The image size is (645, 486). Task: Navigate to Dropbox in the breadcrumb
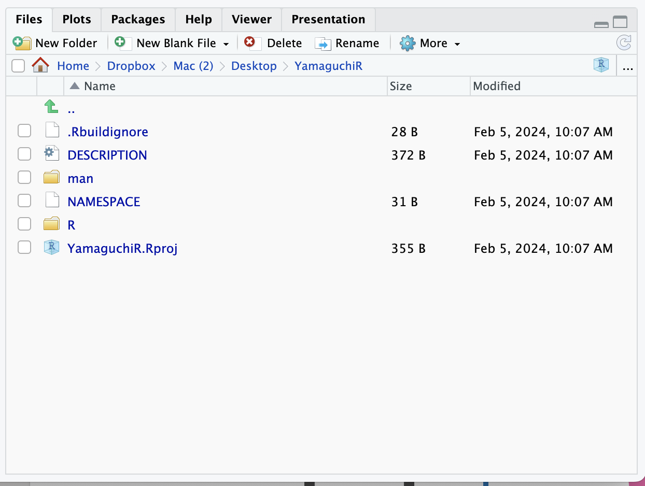(x=131, y=66)
